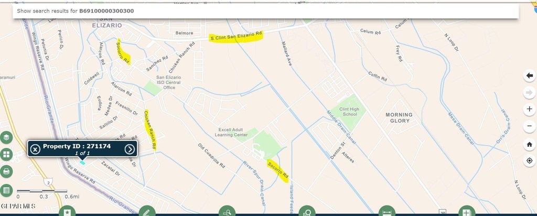Click the Celum Rd street label
Viewport: 537px width, 216px height.
371,32
